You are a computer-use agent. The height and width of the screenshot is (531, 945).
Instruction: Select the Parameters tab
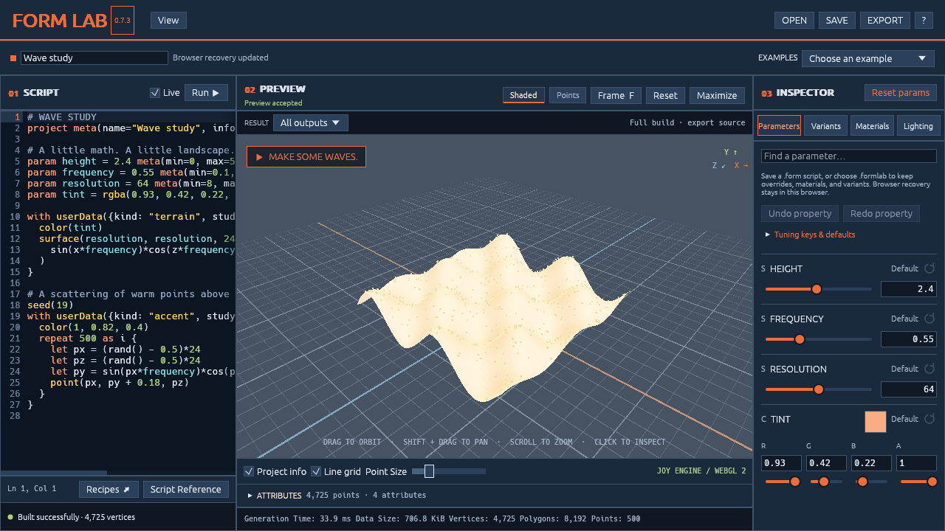(779, 126)
